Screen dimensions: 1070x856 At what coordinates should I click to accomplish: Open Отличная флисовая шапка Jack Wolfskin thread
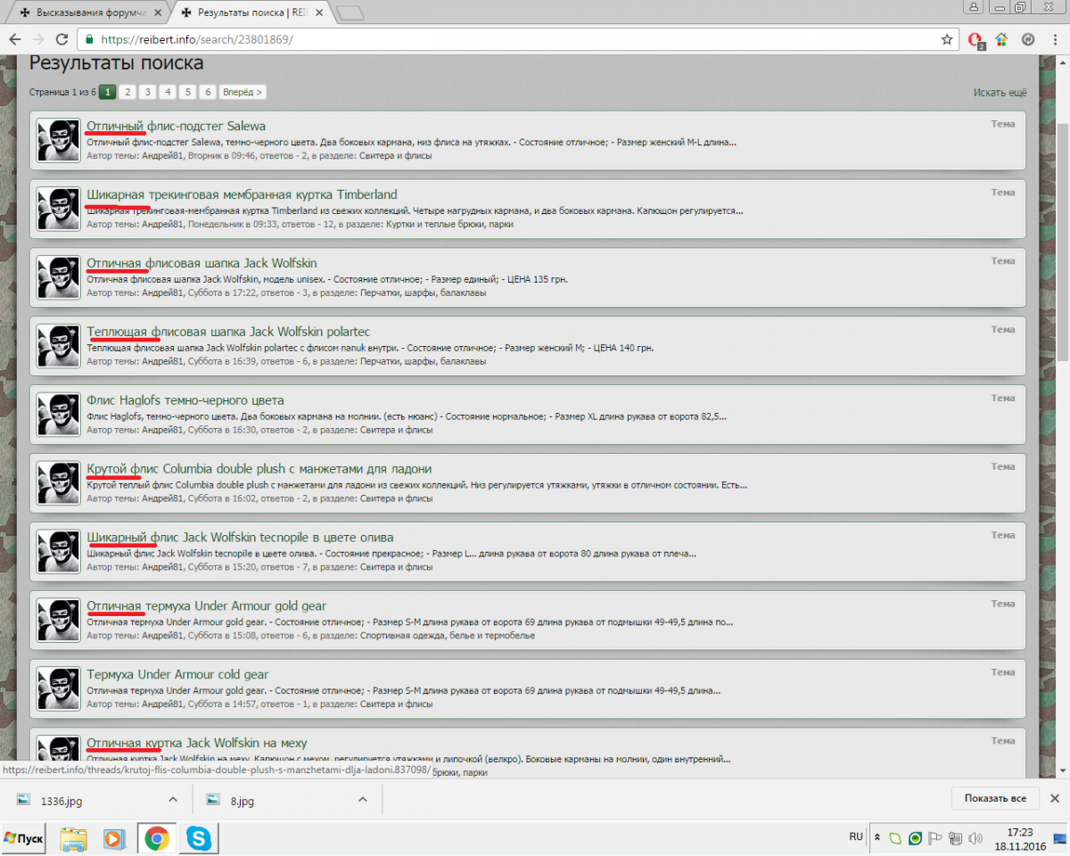[202, 263]
